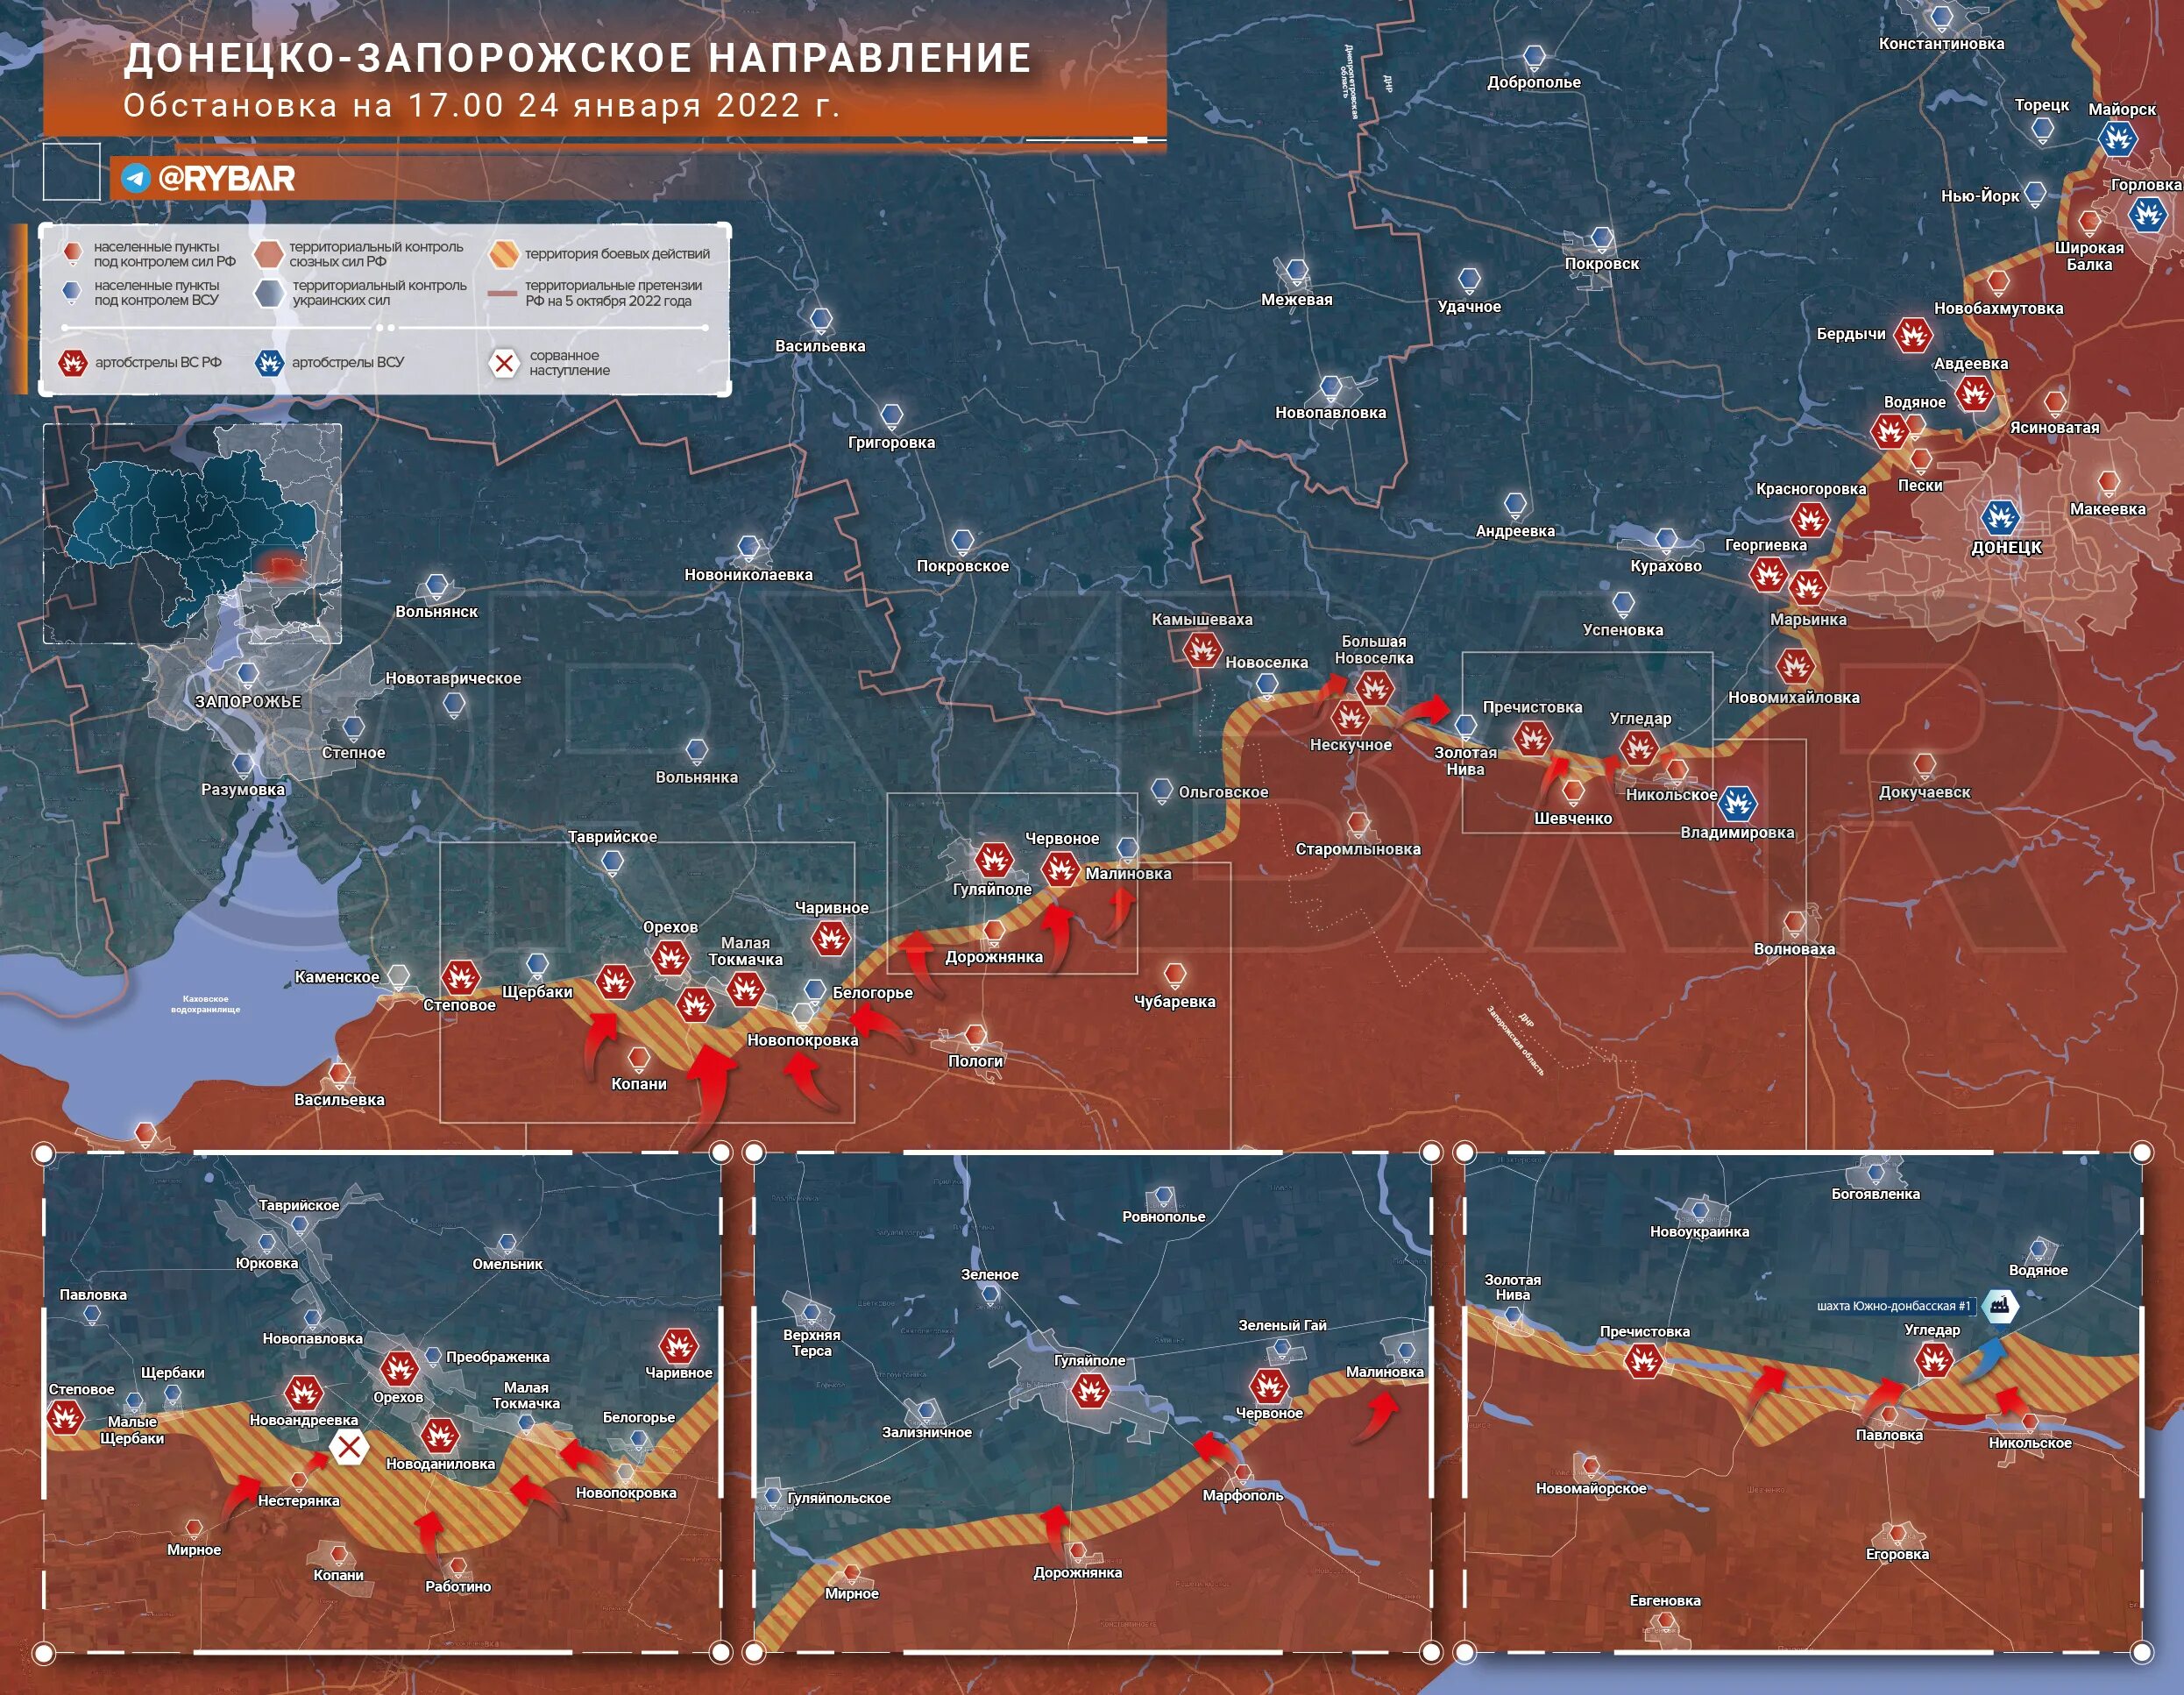Image resolution: width=2184 pixels, height=1695 pixels.
Task: Click the red shelling icon at Bakhmut-area Майорск
Action: tap(2117, 138)
